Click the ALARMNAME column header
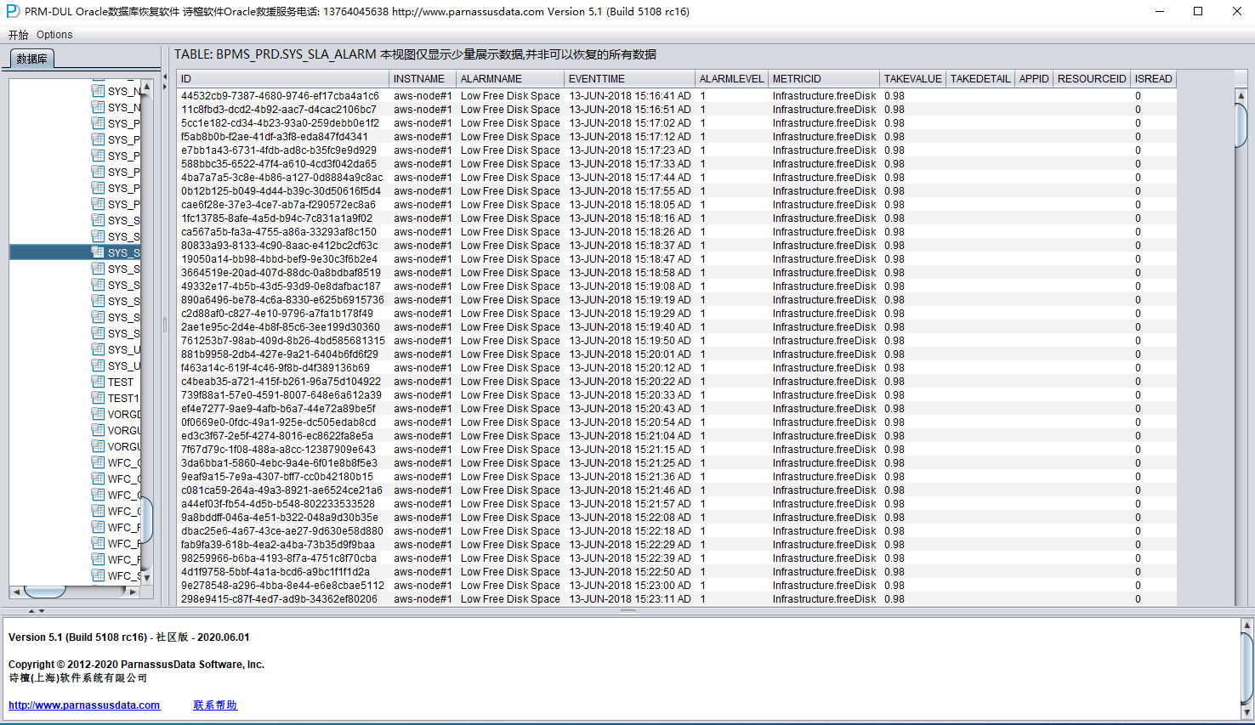This screenshot has width=1255, height=725. tap(510, 78)
